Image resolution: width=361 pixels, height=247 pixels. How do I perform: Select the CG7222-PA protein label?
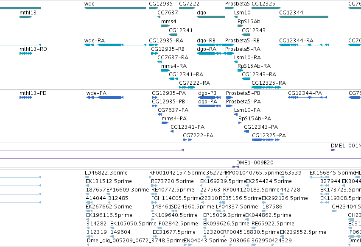click(x=198, y=136)
